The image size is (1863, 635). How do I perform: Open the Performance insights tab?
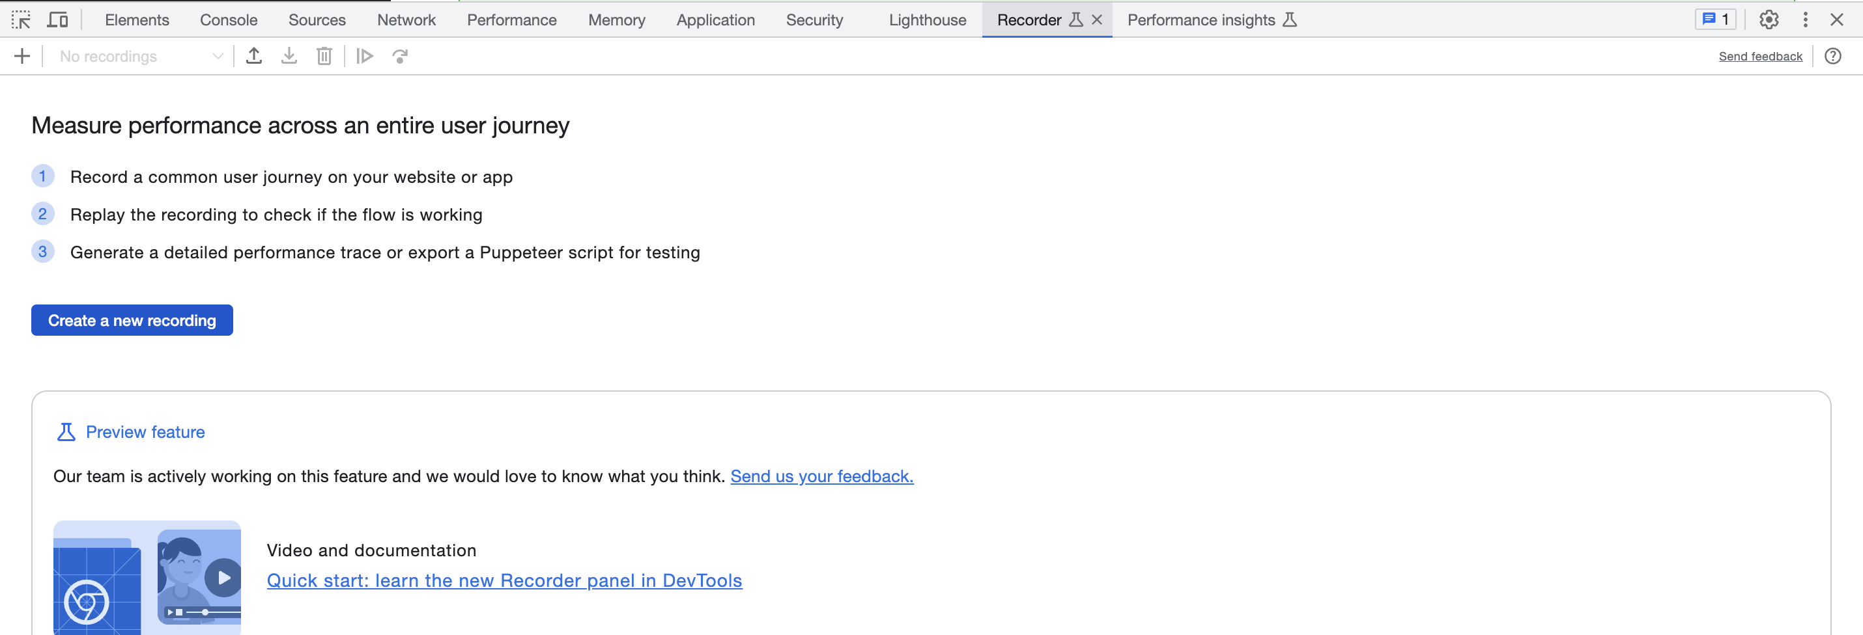1212,20
